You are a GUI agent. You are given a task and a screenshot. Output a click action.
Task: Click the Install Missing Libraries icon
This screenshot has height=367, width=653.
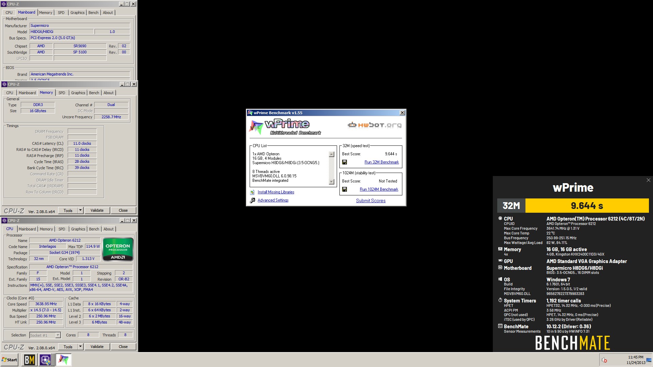pos(252,192)
